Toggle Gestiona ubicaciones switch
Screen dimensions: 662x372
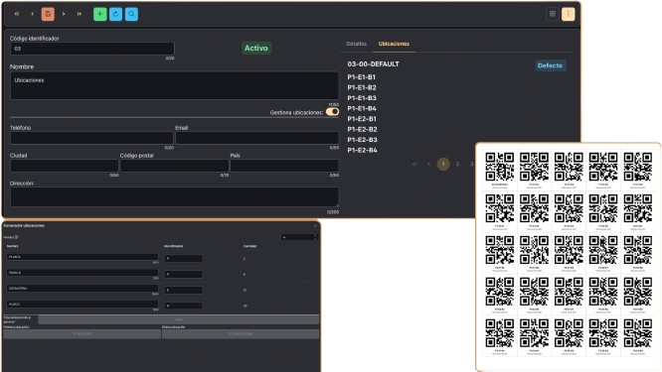click(332, 112)
